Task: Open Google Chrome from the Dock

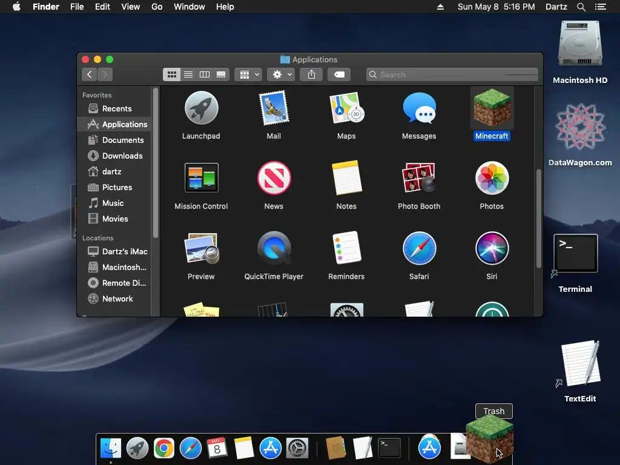Action: pos(163,449)
